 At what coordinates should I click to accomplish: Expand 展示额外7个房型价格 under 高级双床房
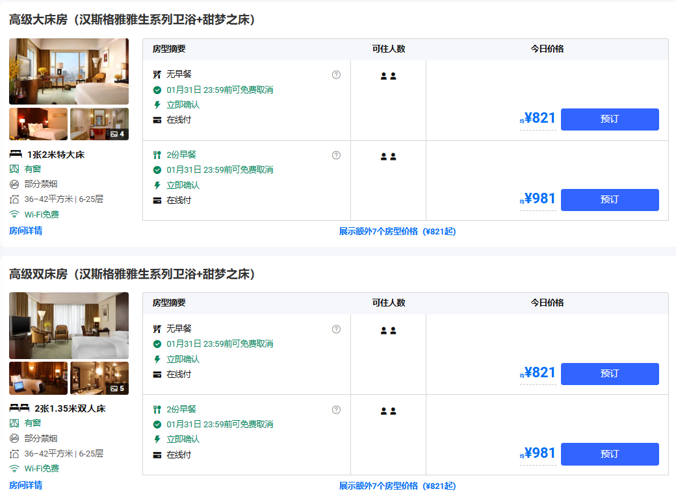397,486
